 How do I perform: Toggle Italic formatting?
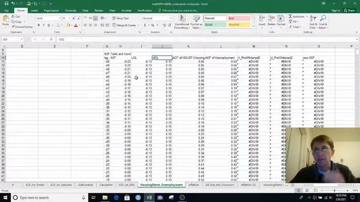(x=44, y=25)
